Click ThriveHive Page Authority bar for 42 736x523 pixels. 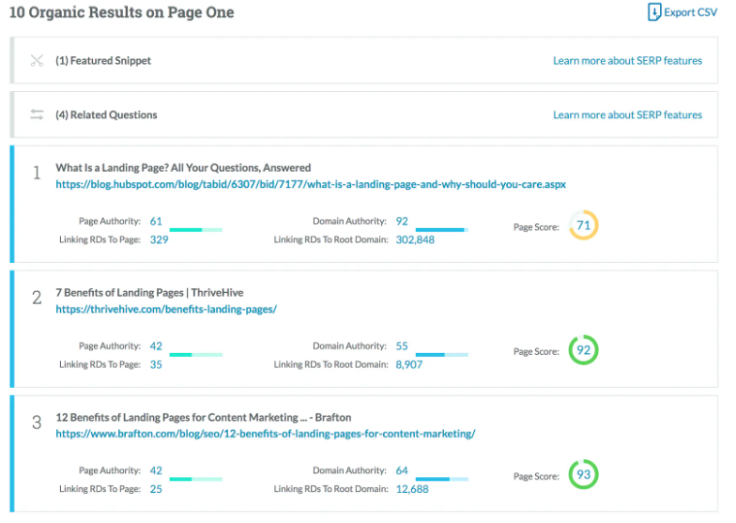195,354
